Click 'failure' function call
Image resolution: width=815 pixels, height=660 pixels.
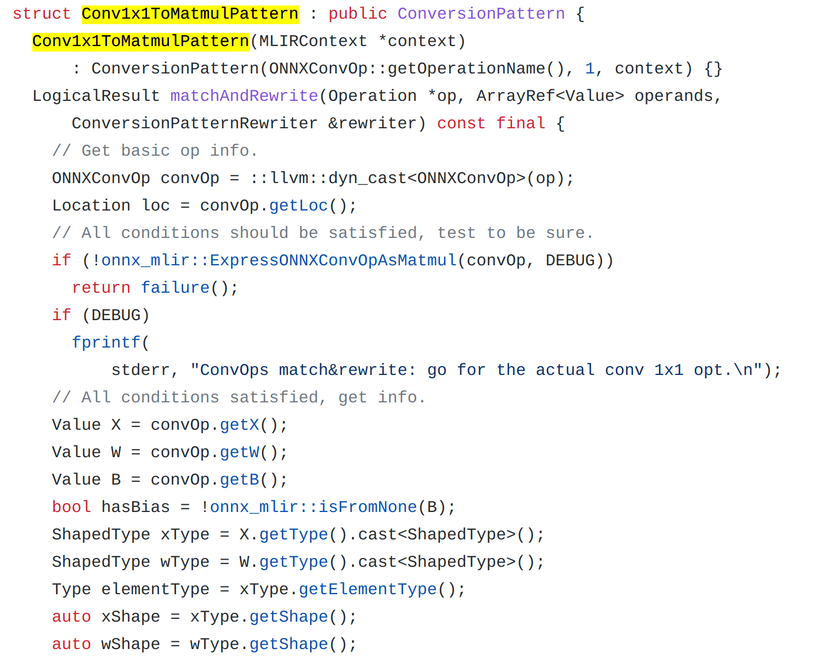175,288
